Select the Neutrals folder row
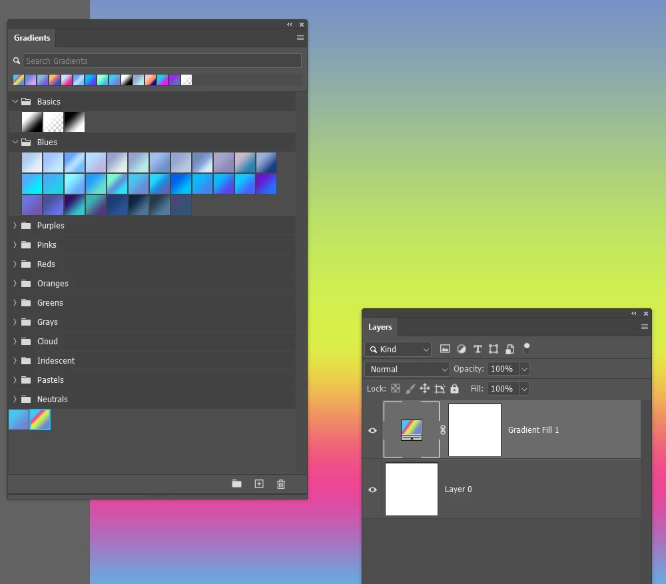The image size is (666, 584). point(152,400)
